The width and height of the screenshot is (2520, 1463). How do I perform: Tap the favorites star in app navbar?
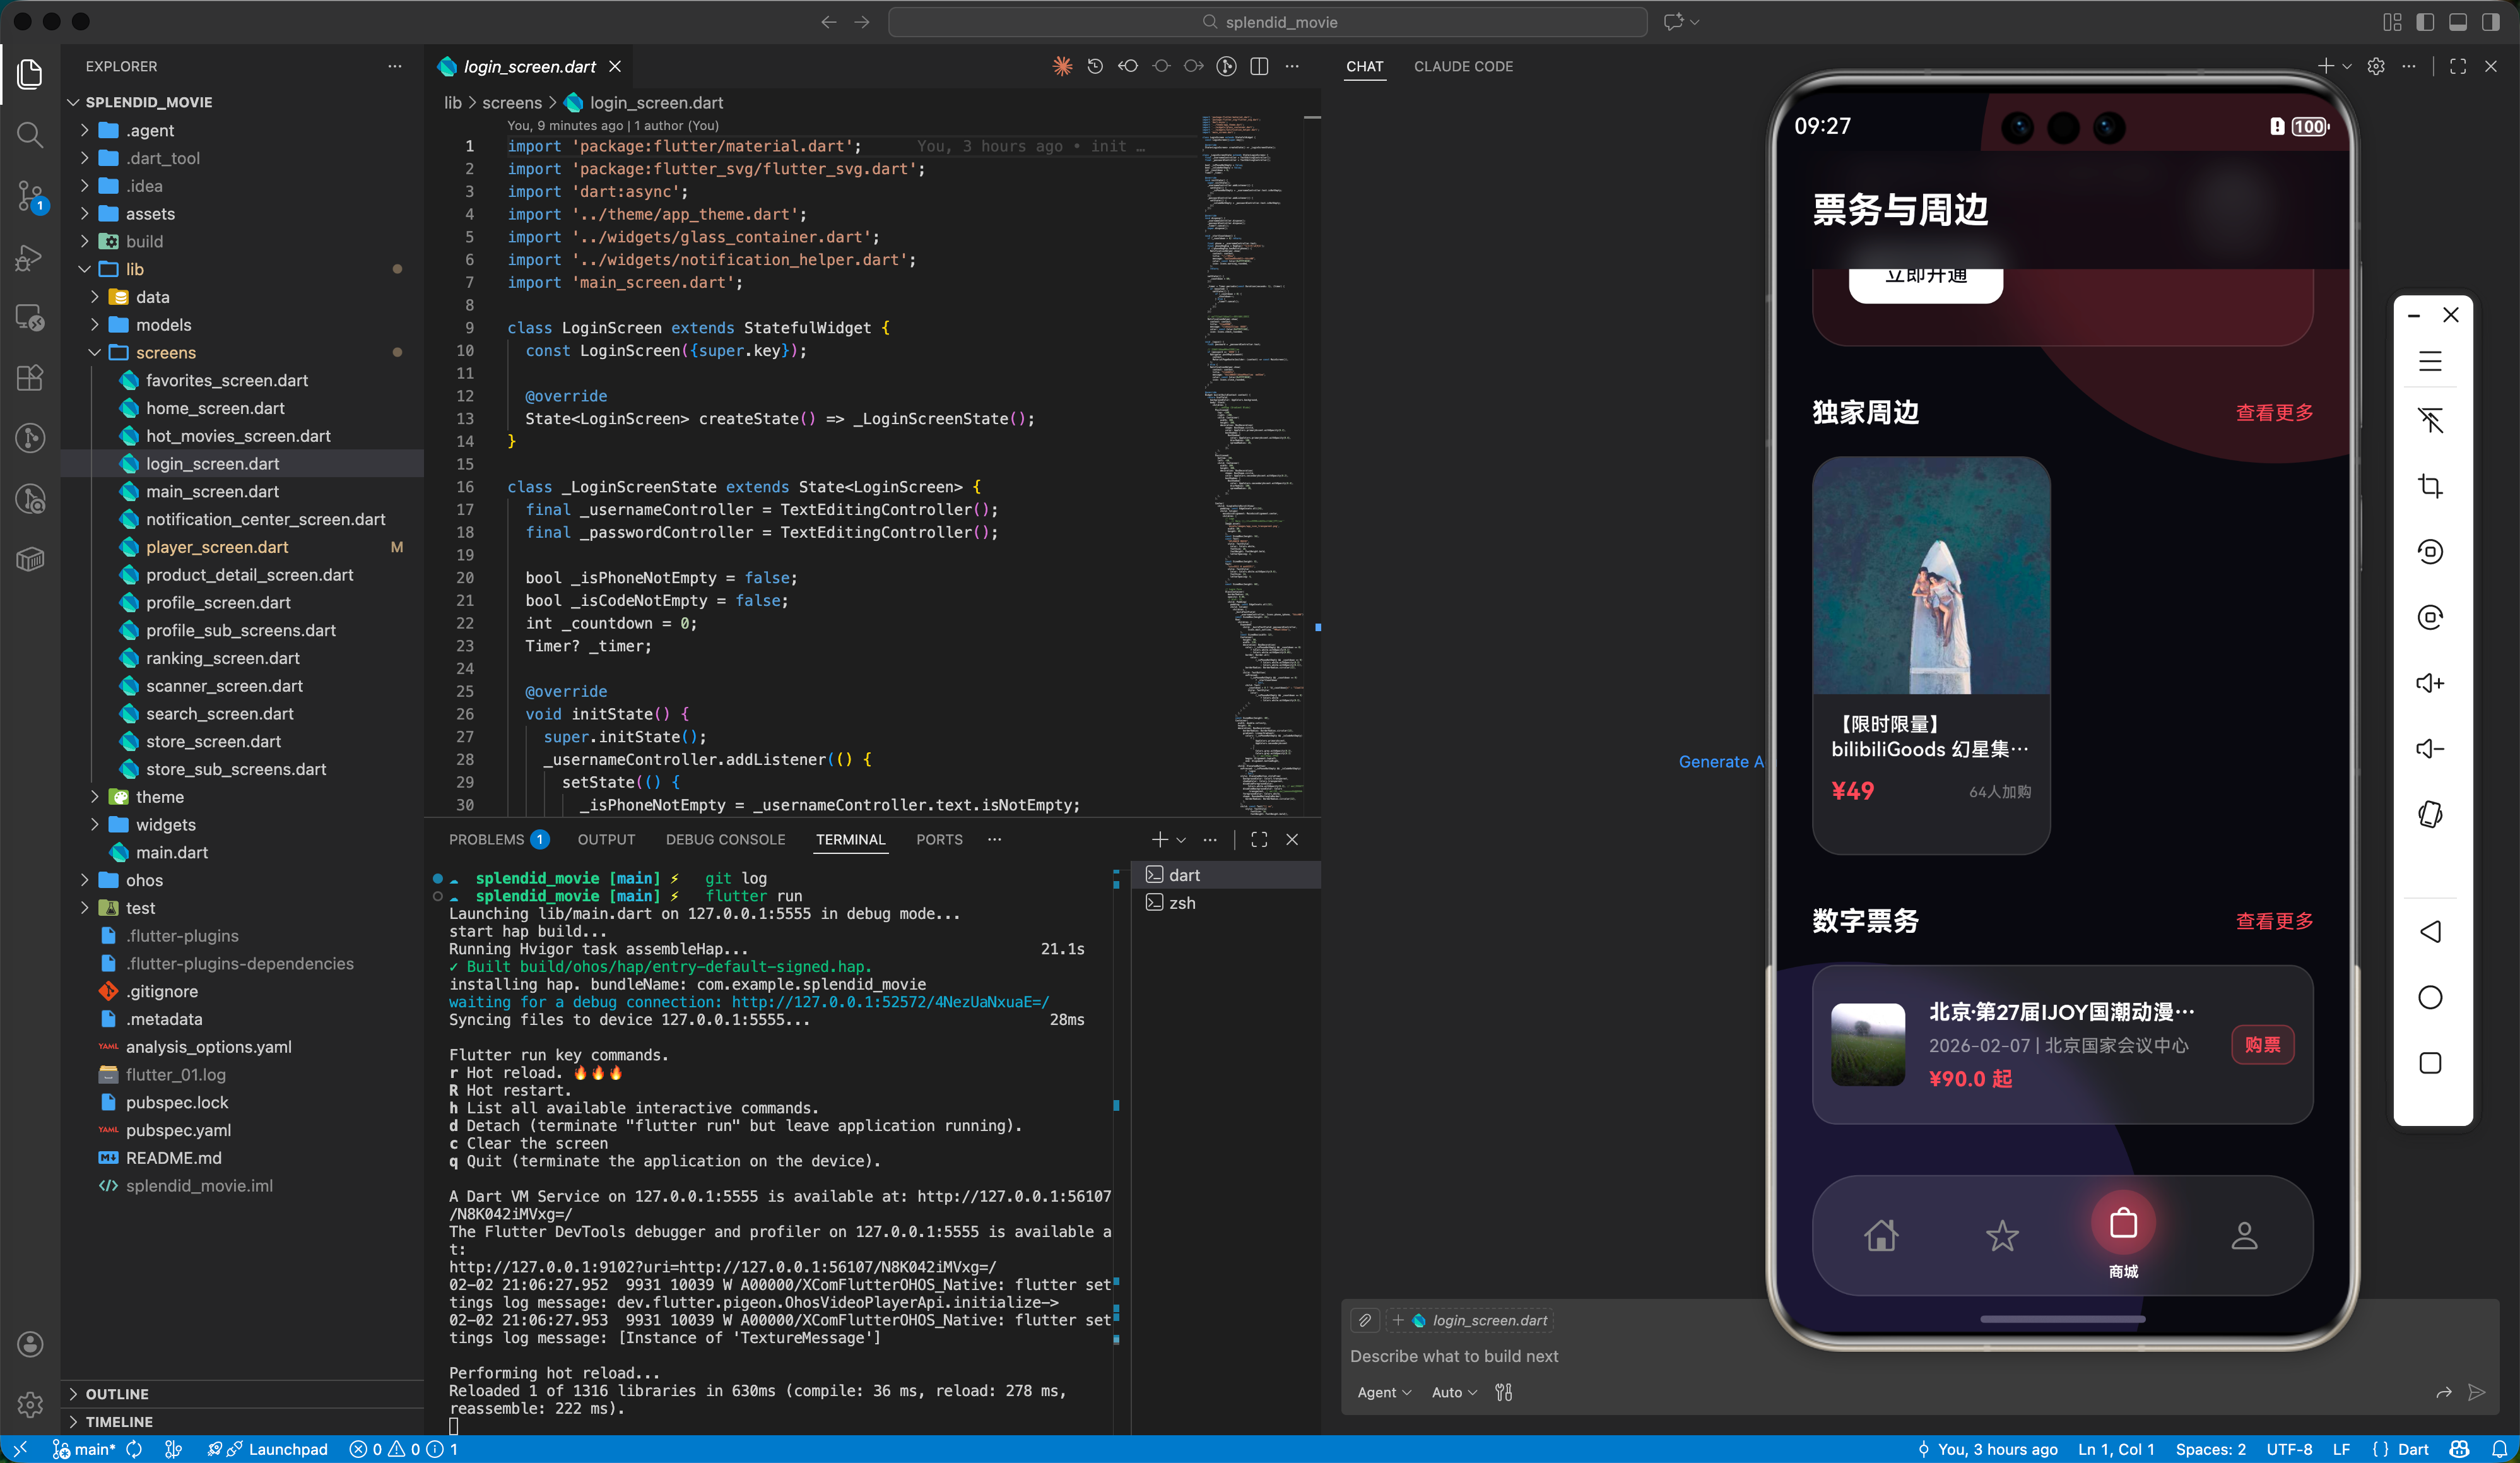coord(2002,1236)
